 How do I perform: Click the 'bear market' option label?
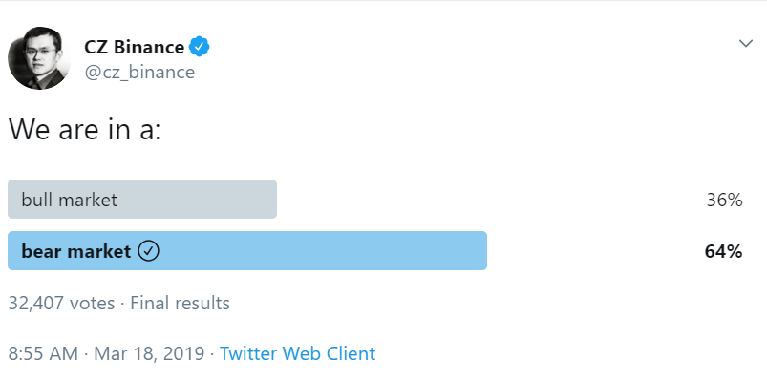[76, 251]
